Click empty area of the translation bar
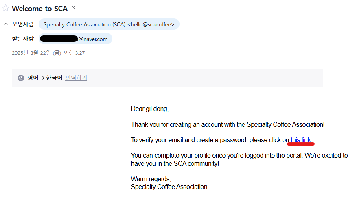The width and height of the screenshot is (357, 202). point(204,78)
